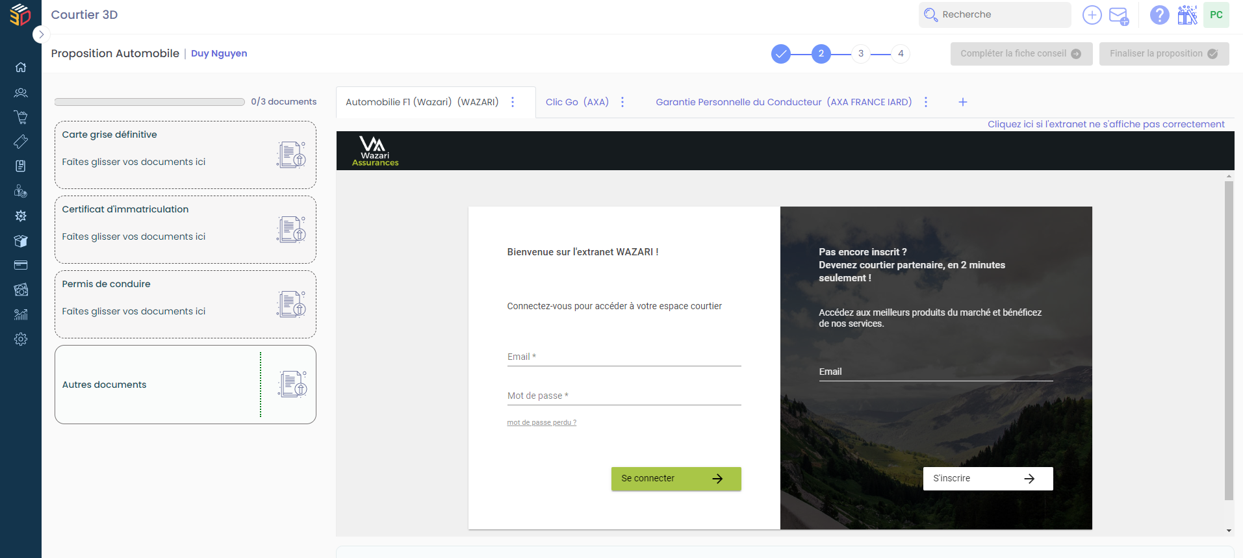1243x558 pixels.
Task: Click the Carte grise définitive label
Action: pyautogui.click(x=109, y=134)
